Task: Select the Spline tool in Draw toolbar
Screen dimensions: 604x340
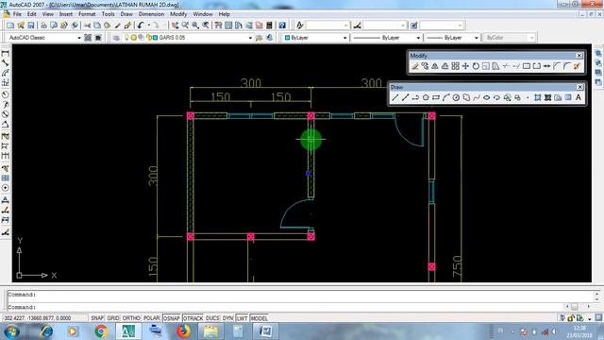Action: 477,98
